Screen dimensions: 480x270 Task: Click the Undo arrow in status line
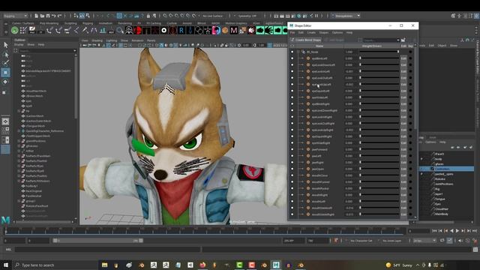click(x=54, y=16)
